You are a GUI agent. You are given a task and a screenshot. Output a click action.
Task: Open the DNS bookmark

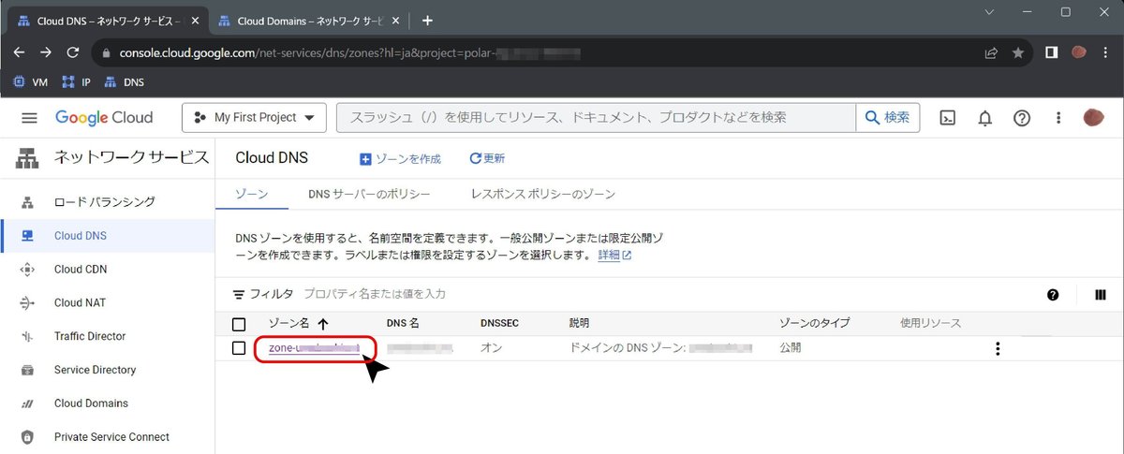click(x=124, y=82)
